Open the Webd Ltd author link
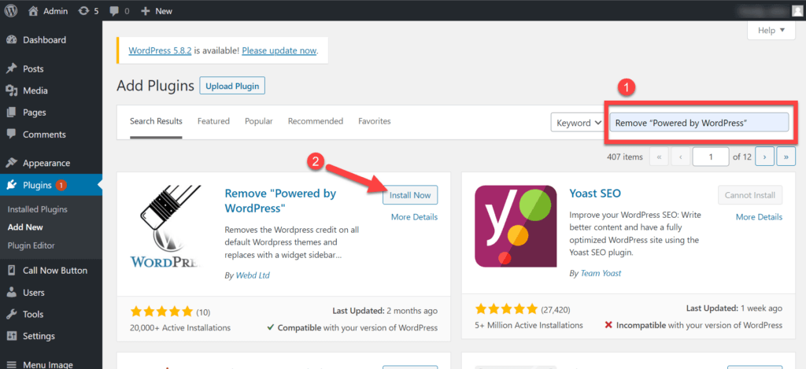806x369 pixels. tap(253, 275)
